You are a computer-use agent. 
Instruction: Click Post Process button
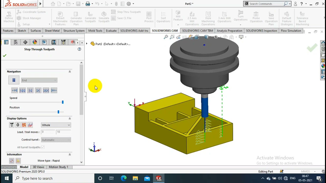click(149, 17)
